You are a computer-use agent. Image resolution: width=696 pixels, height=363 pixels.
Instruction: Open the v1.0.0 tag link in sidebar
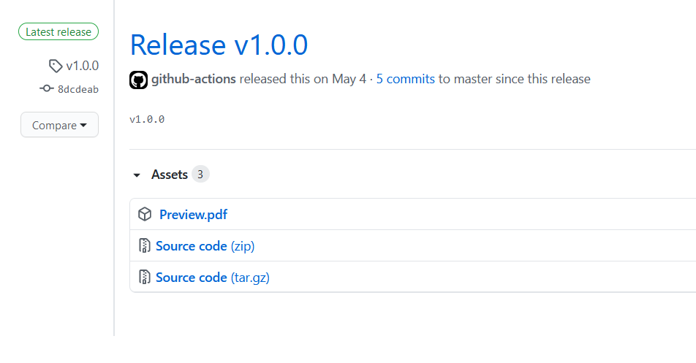coord(82,66)
